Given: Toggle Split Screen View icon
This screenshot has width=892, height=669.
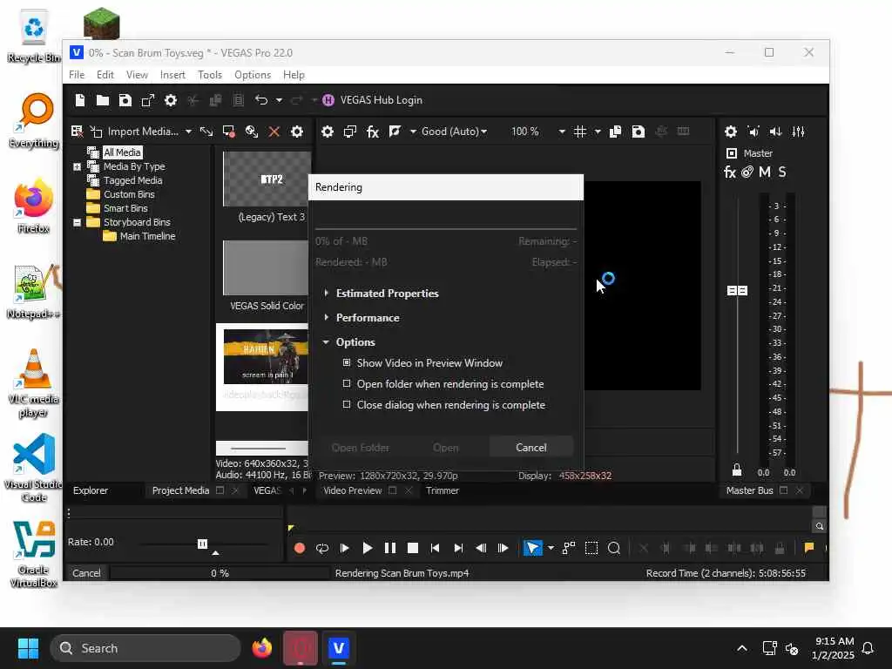Looking at the screenshot, I should point(395,132).
